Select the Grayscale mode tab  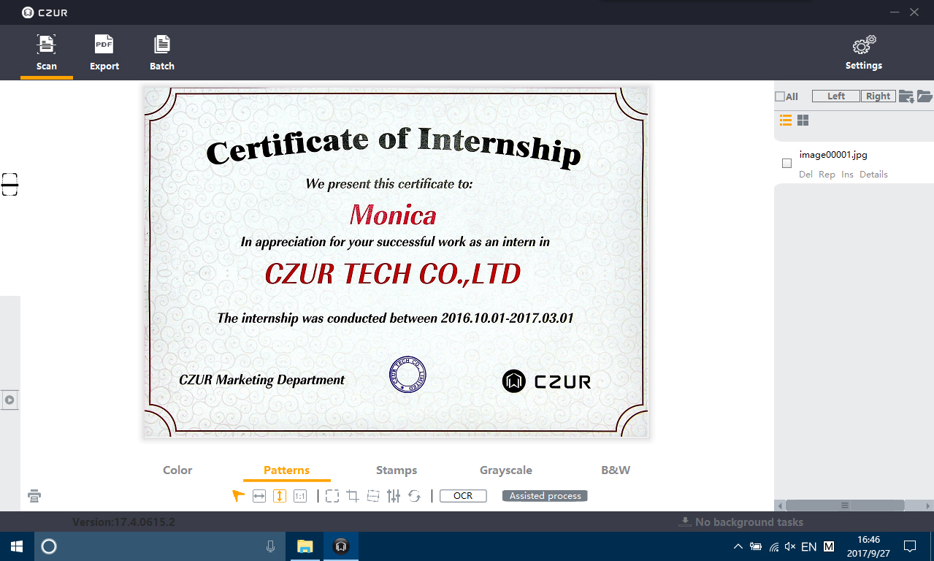[506, 470]
